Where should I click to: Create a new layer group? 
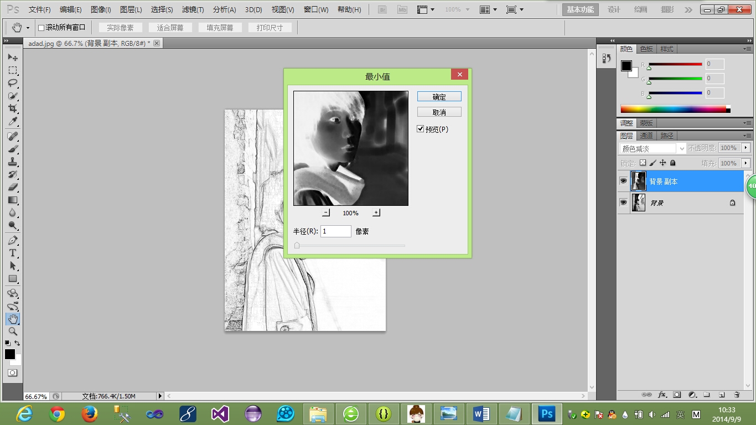pyautogui.click(x=707, y=395)
